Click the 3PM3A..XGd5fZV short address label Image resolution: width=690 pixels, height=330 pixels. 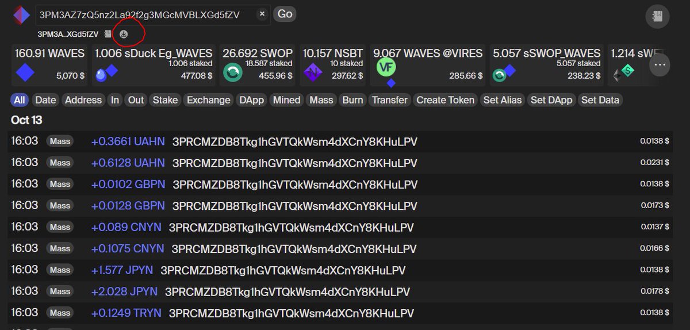[68, 34]
